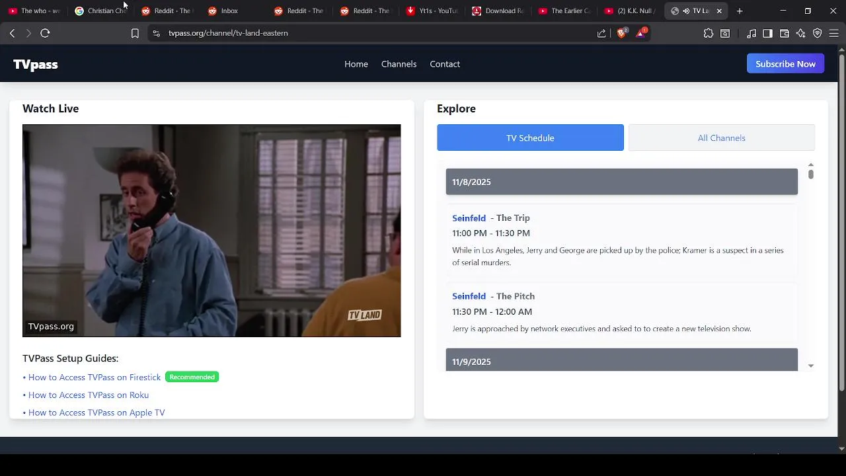Select the All Channels tab
Image resolution: width=846 pixels, height=476 pixels.
click(x=722, y=138)
